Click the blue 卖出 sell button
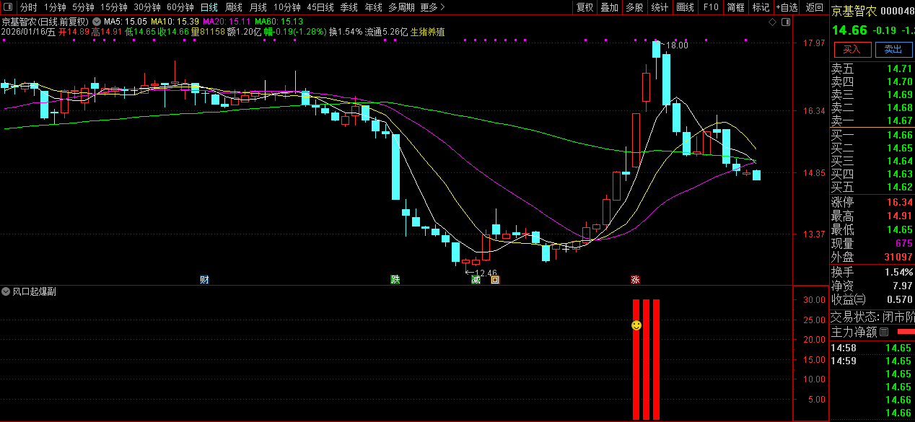 click(x=893, y=49)
